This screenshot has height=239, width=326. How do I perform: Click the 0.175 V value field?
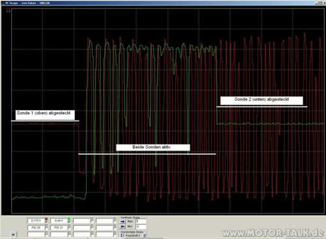click(36, 221)
